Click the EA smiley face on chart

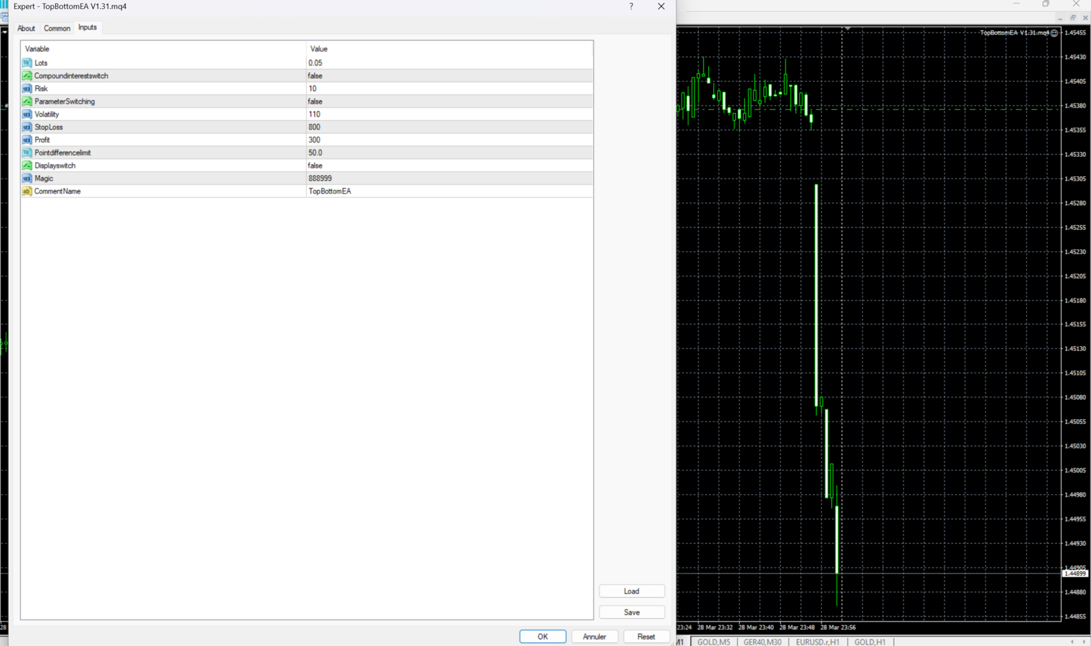pyautogui.click(x=1054, y=33)
